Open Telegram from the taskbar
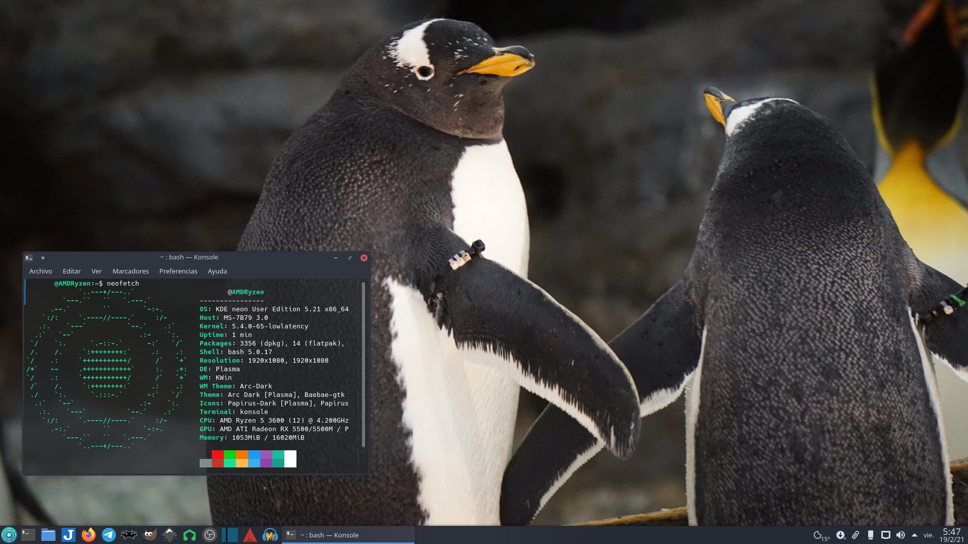This screenshot has height=544, width=968. 109,535
